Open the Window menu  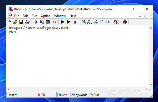click(60, 16)
